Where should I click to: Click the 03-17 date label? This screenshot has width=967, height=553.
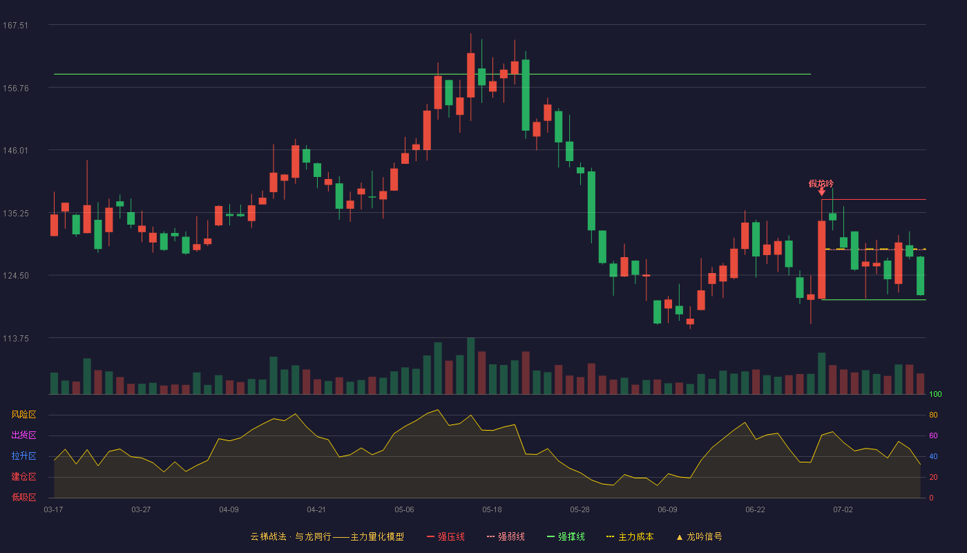point(53,509)
